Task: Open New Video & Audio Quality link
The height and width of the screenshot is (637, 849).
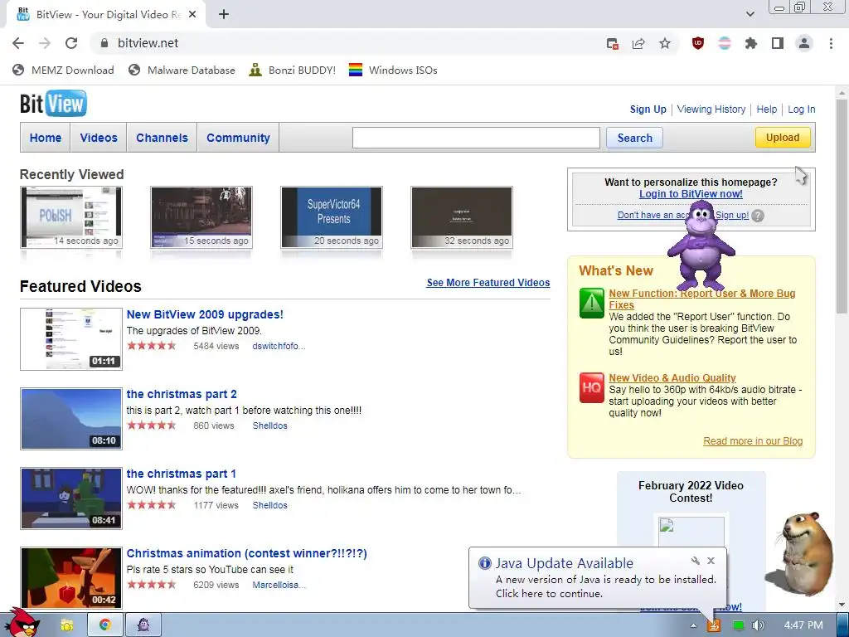Action: [672, 377]
